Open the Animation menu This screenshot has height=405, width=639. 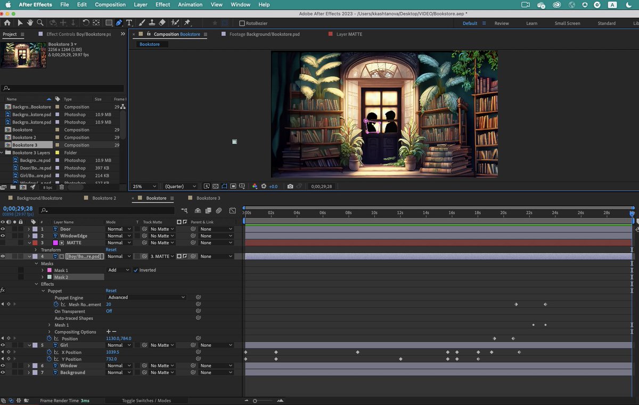pos(191,4)
